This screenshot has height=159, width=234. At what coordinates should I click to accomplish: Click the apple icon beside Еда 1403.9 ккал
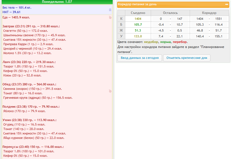[x=110, y=18]
